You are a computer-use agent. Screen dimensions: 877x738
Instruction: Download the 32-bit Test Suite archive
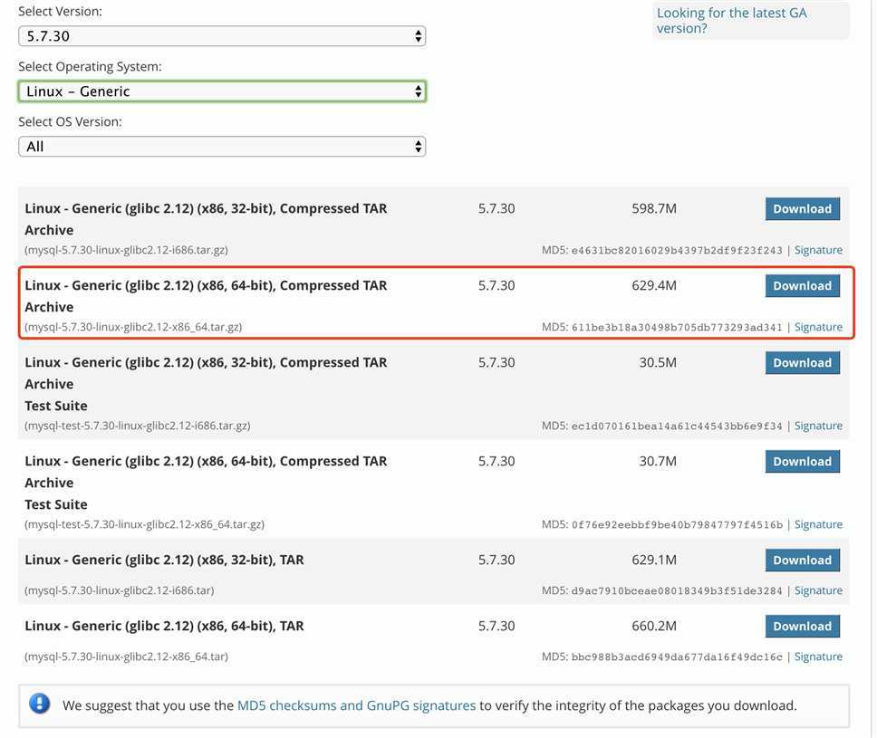coord(802,363)
